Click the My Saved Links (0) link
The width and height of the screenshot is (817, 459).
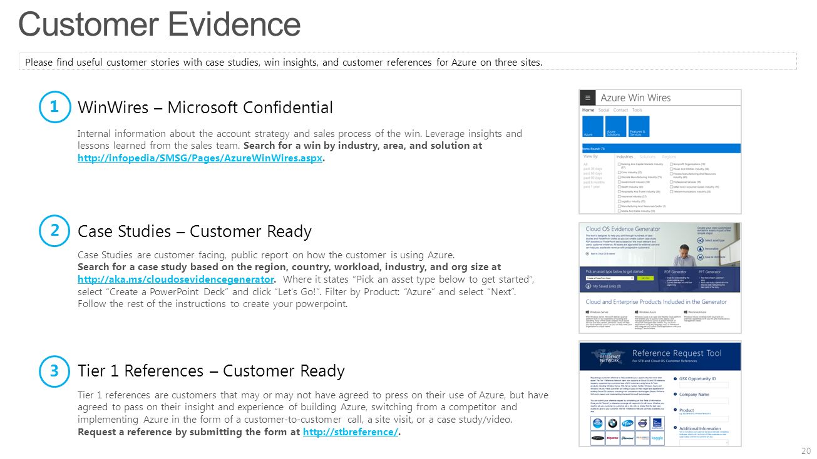(607, 286)
